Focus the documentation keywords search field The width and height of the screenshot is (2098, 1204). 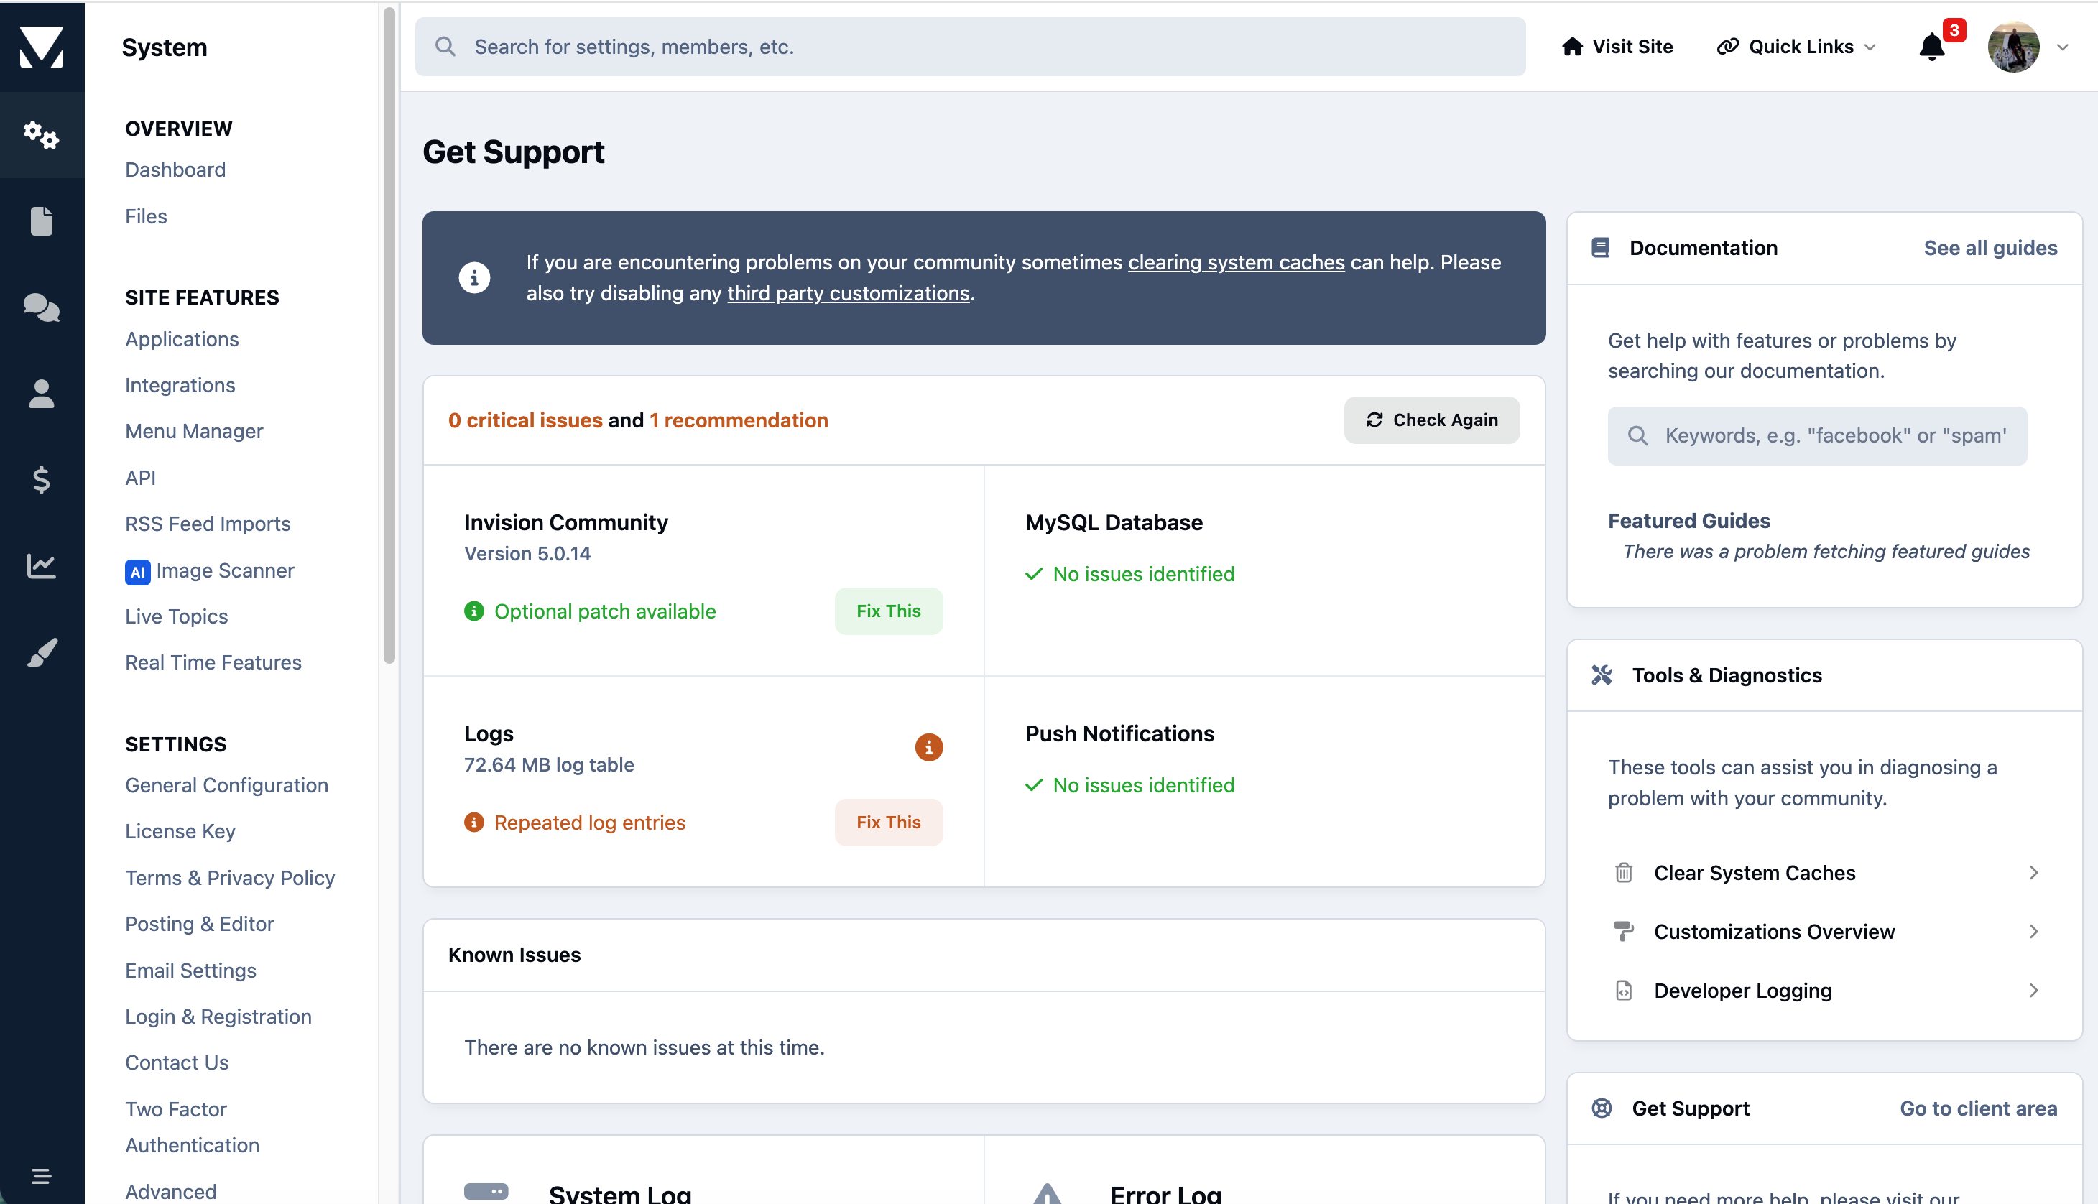[1817, 436]
